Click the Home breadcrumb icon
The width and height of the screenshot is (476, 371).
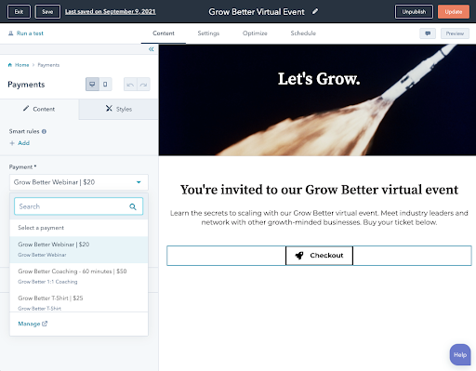[10, 65]
